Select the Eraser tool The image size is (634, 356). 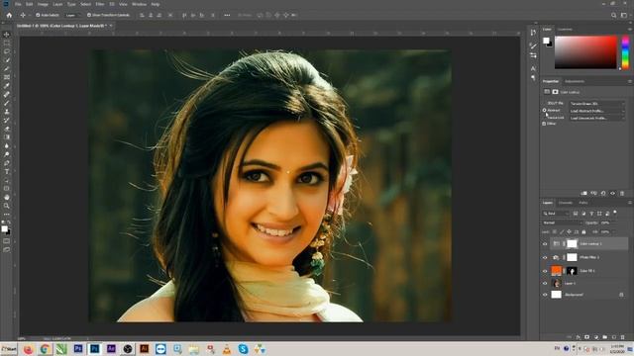pyautogui.click(x=7, y=129)
